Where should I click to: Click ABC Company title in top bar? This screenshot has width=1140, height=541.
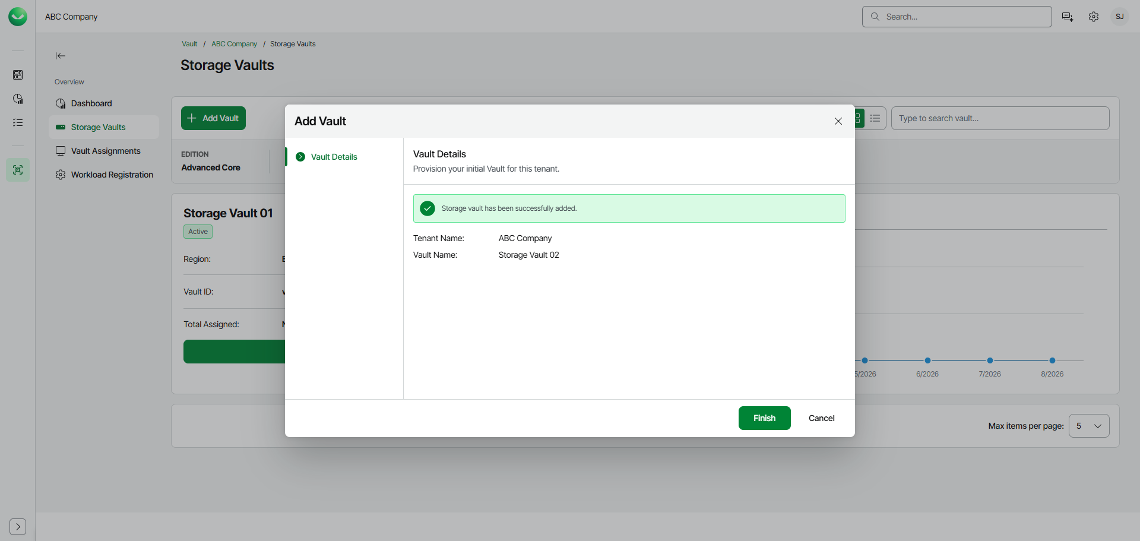[71, 17]
